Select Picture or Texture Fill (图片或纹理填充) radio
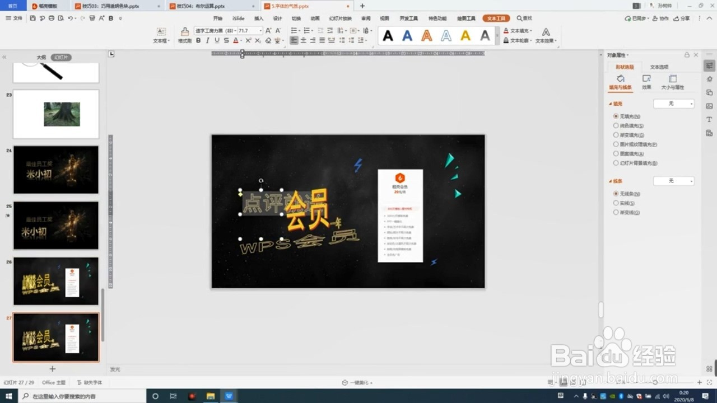 tap(616, 144)
